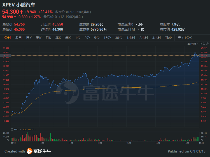Image resolution: width=210 pixels, height=157 pixels.
Task: Click the 开盘价 value 45.550
Action: click(x=58, y=24)
